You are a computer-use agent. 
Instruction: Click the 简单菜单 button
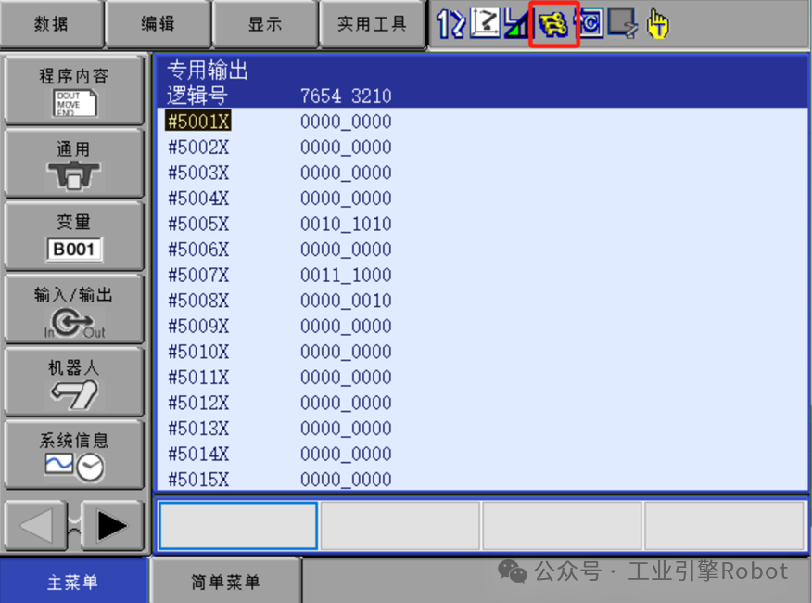pos(226,582)
